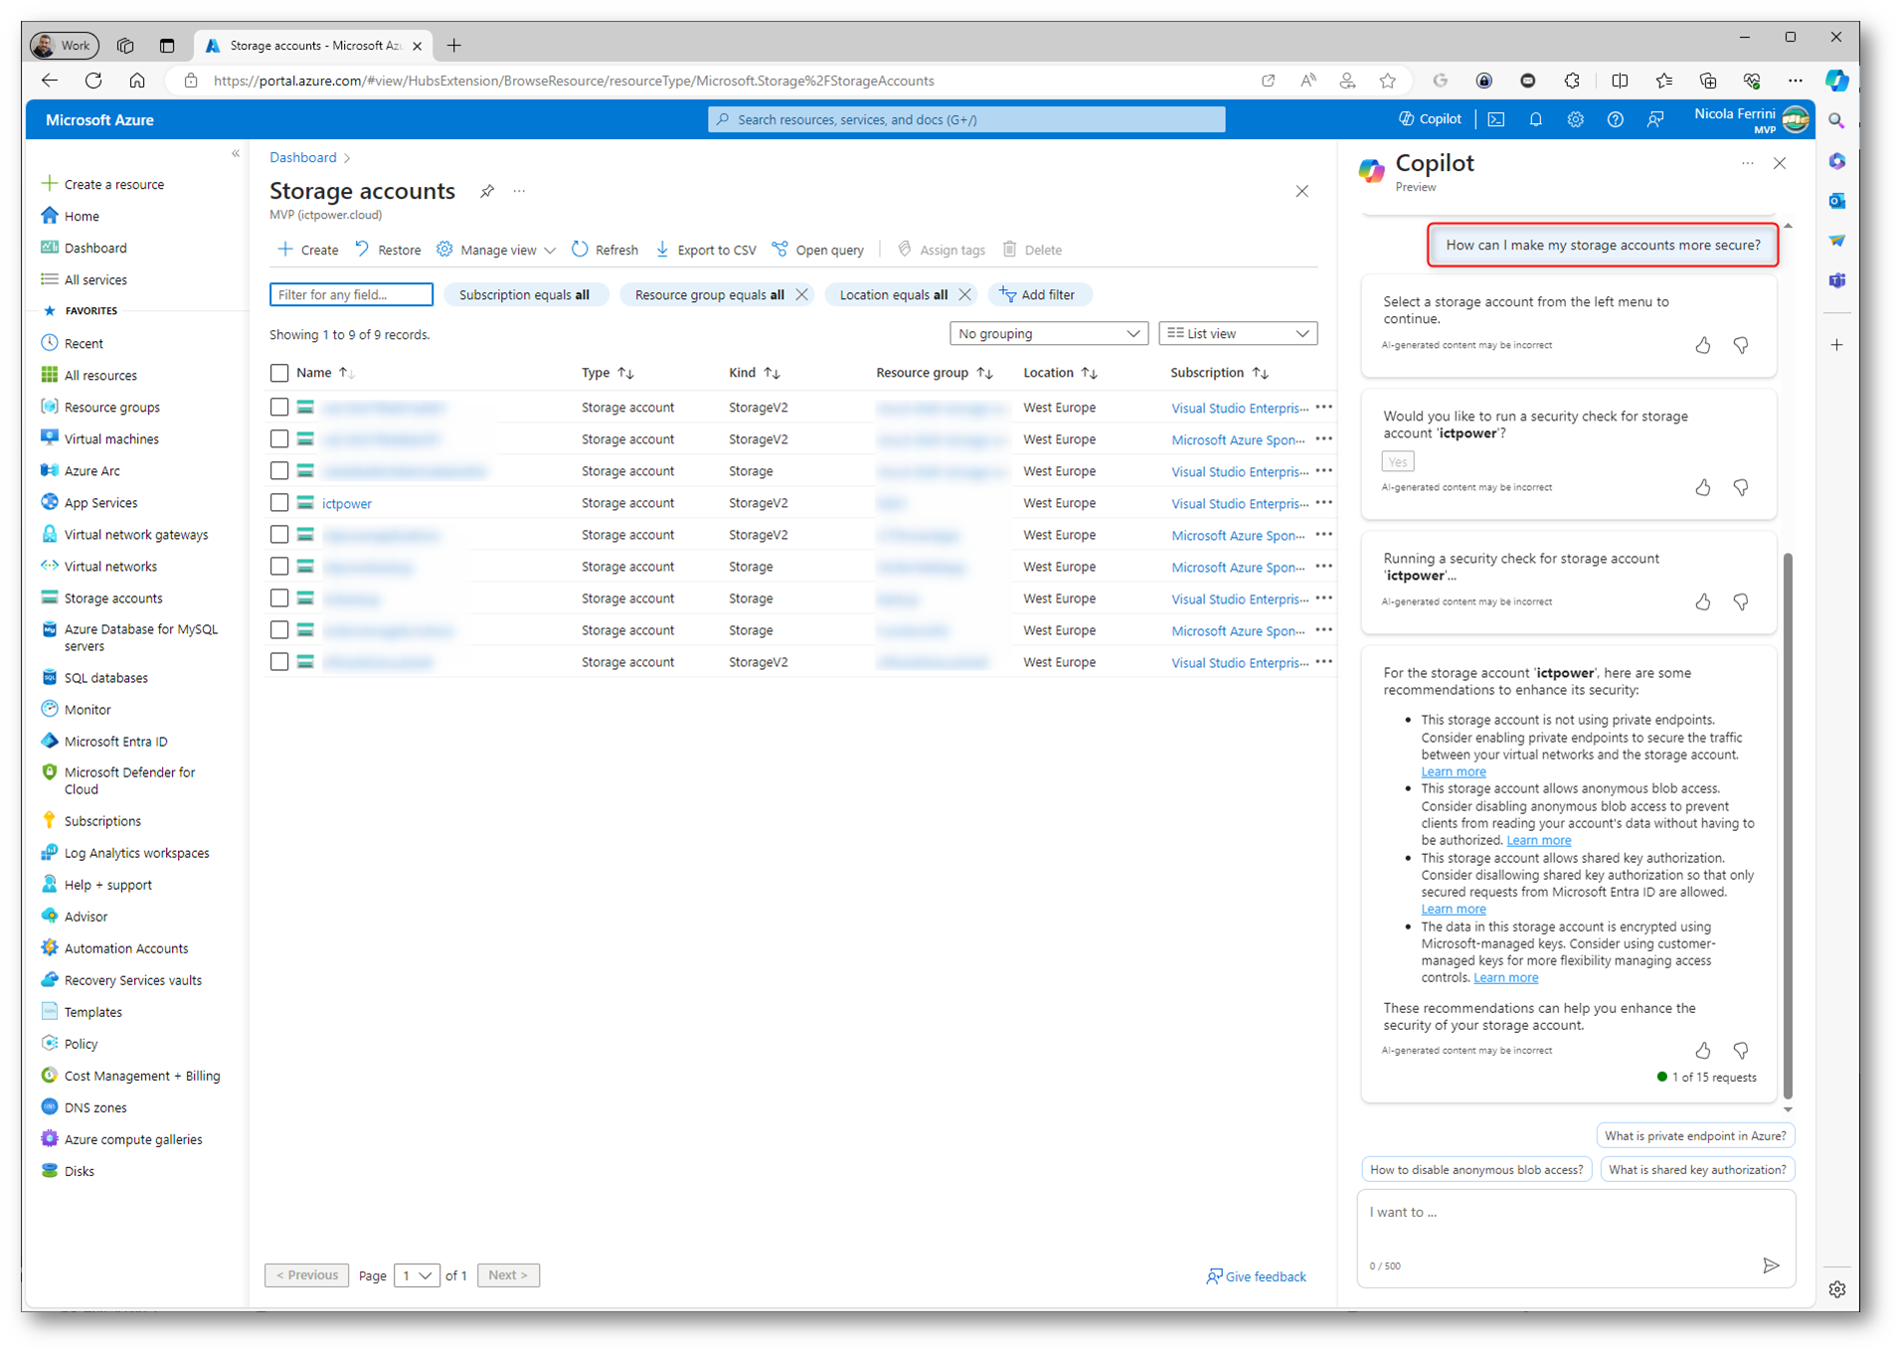Open Microsoft Entra ID
Viewport: 1902px width, 1354px height.
pos(115,742)
